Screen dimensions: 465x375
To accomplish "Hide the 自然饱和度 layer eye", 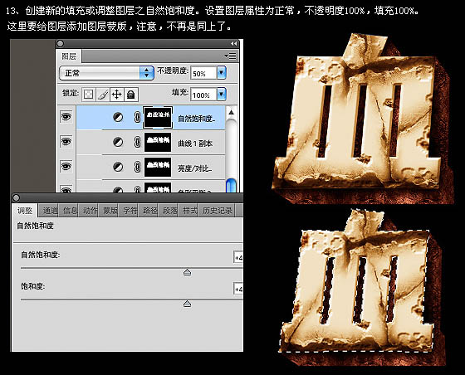I will tap(66, 117).
